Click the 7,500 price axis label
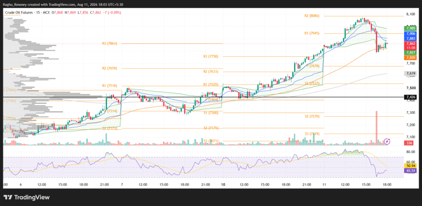 click(411, 88)
